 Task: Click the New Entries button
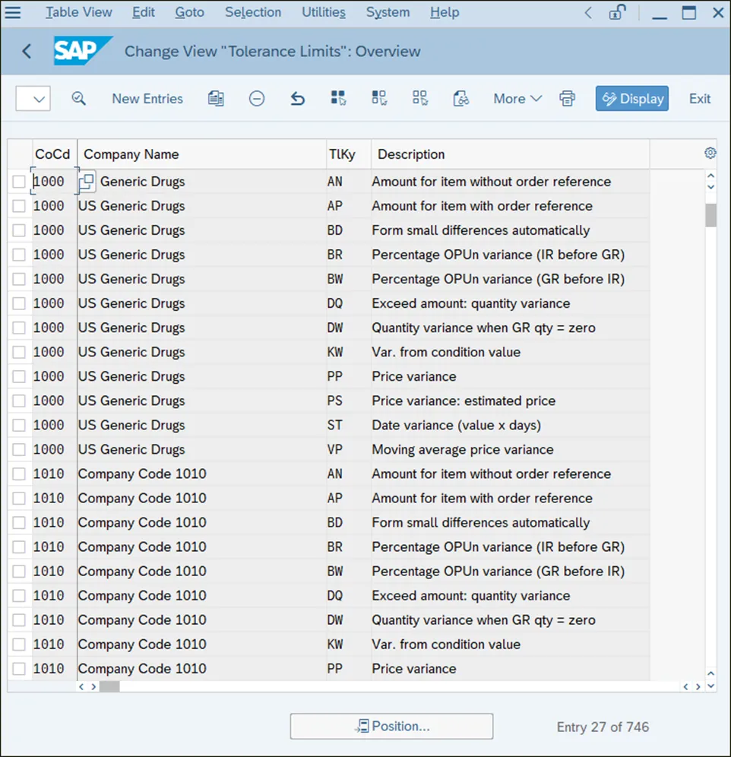tap(147, 99)
